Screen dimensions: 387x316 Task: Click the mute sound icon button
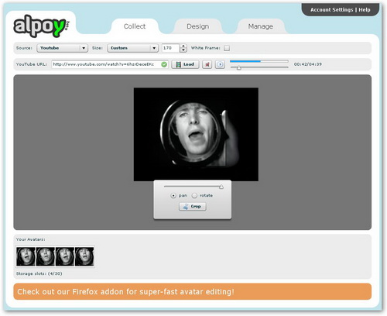pyautogui.click(x=207, y=64)
